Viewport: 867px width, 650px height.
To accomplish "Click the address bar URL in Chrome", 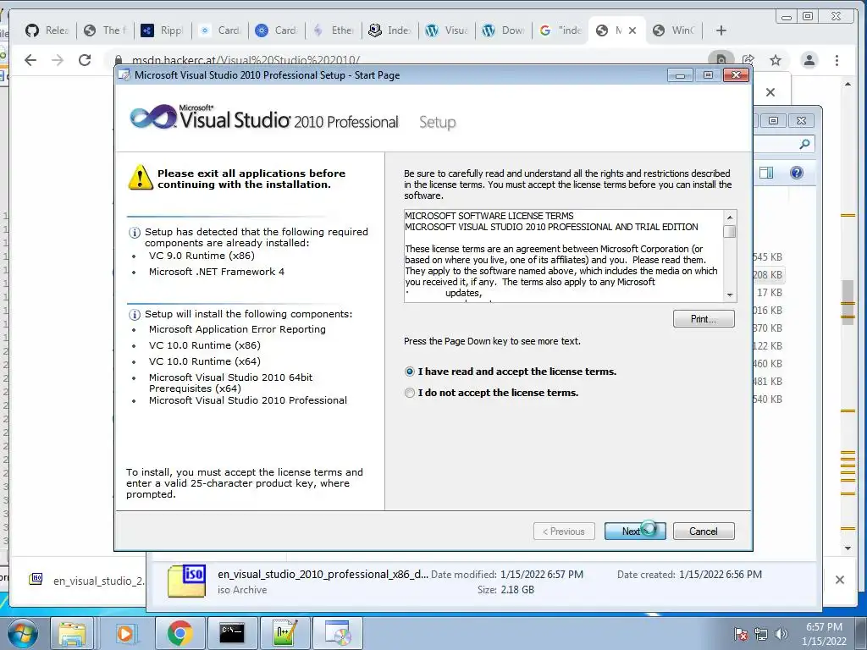I will 246,60.
